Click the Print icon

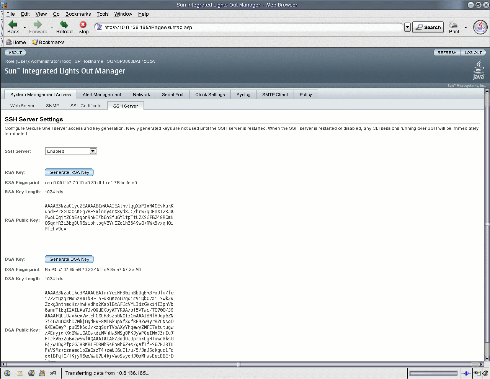pos(454,25)
